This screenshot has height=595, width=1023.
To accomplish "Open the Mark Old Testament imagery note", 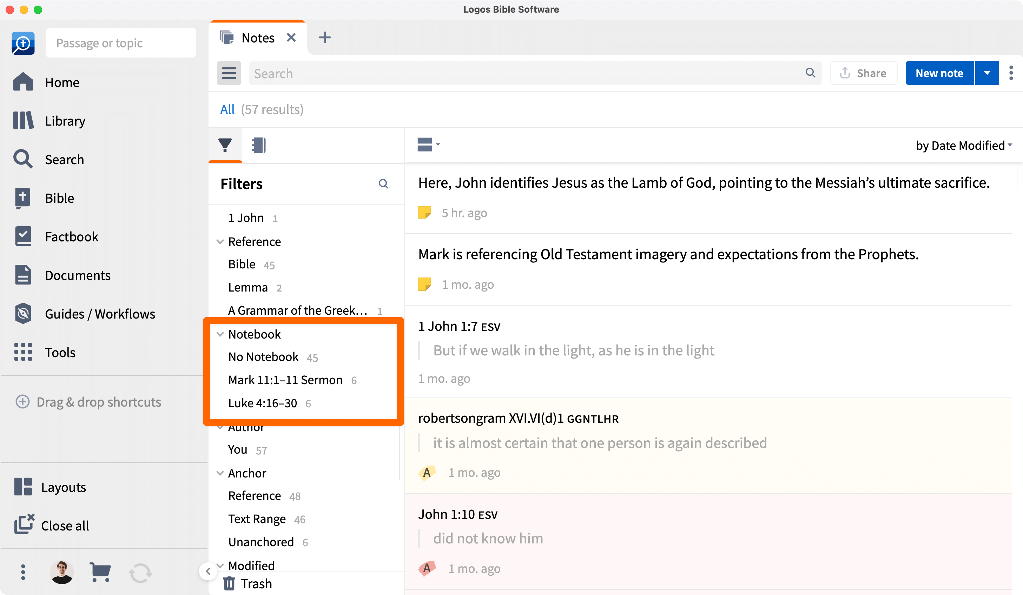I will click(708, 269).
